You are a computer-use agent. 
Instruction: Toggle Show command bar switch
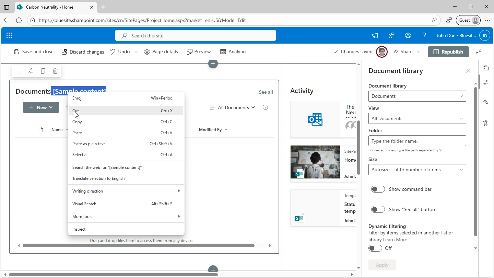[x=378, y=189]
